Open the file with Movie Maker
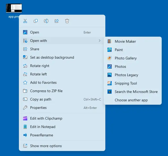 [x=133, y=41]
